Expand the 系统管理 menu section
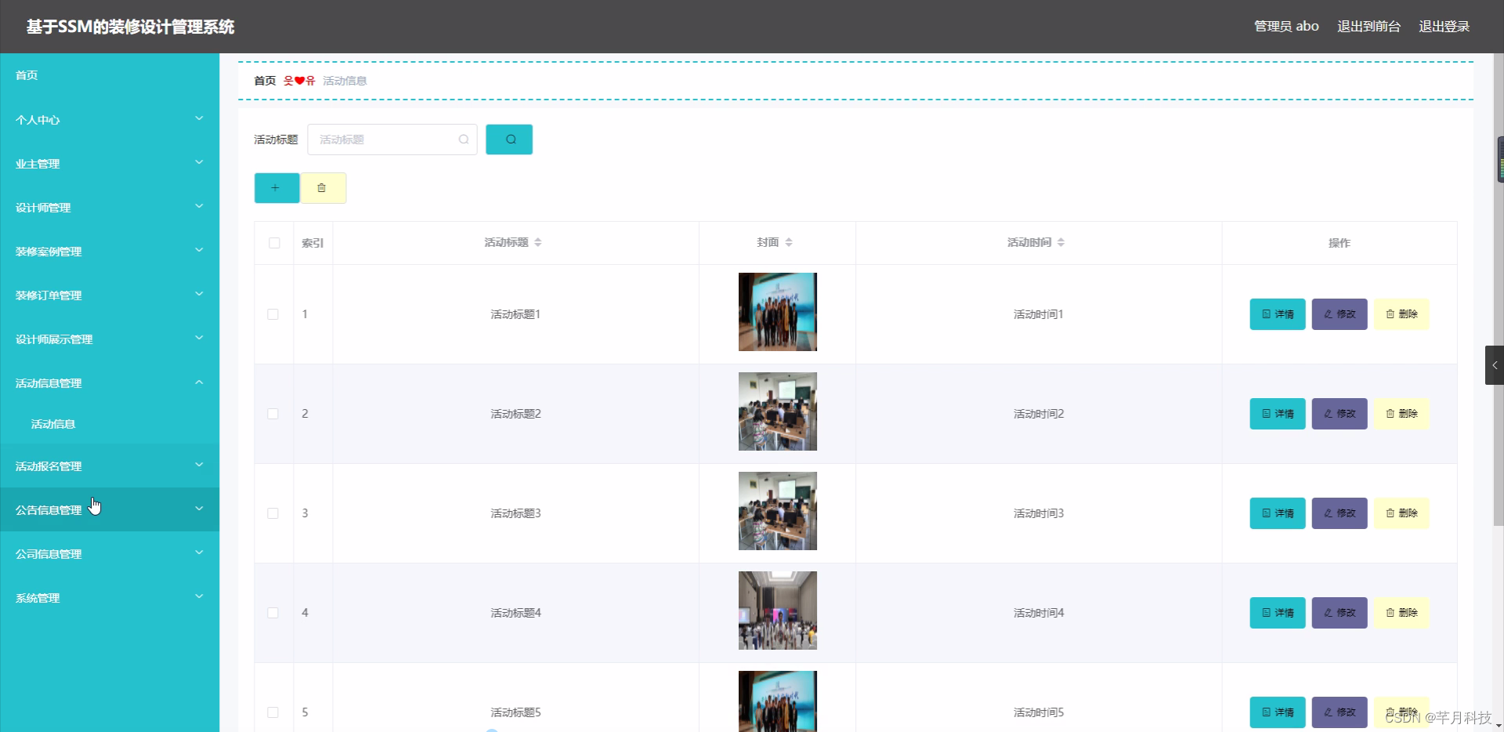This screenshot has height=732, width=1504. (x=110, y=598)
